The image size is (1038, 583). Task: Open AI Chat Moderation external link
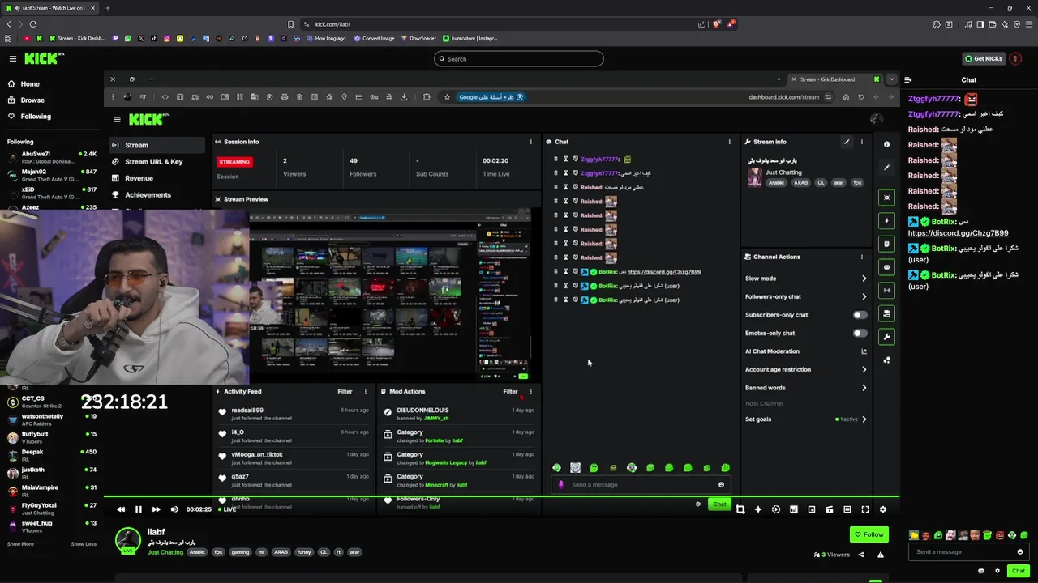point(864,351)
